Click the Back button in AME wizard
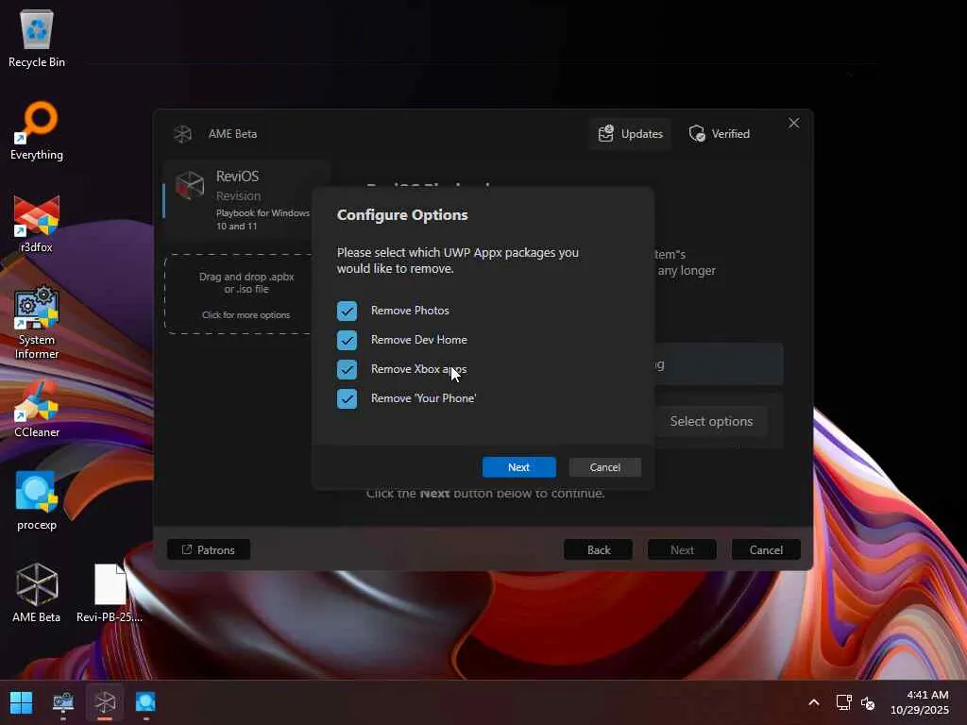Image resolution: width=967 pixels, height=725 pixels. 598,549
